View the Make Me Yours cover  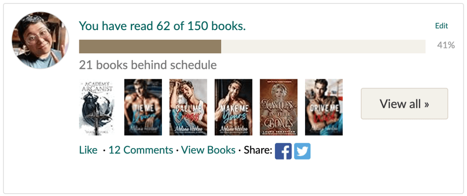point(233,107)
